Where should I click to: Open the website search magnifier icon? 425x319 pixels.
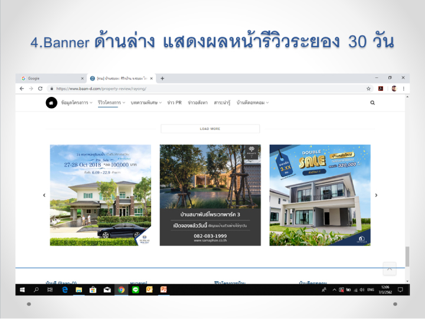pyautogui.click(x=372, y=103)
